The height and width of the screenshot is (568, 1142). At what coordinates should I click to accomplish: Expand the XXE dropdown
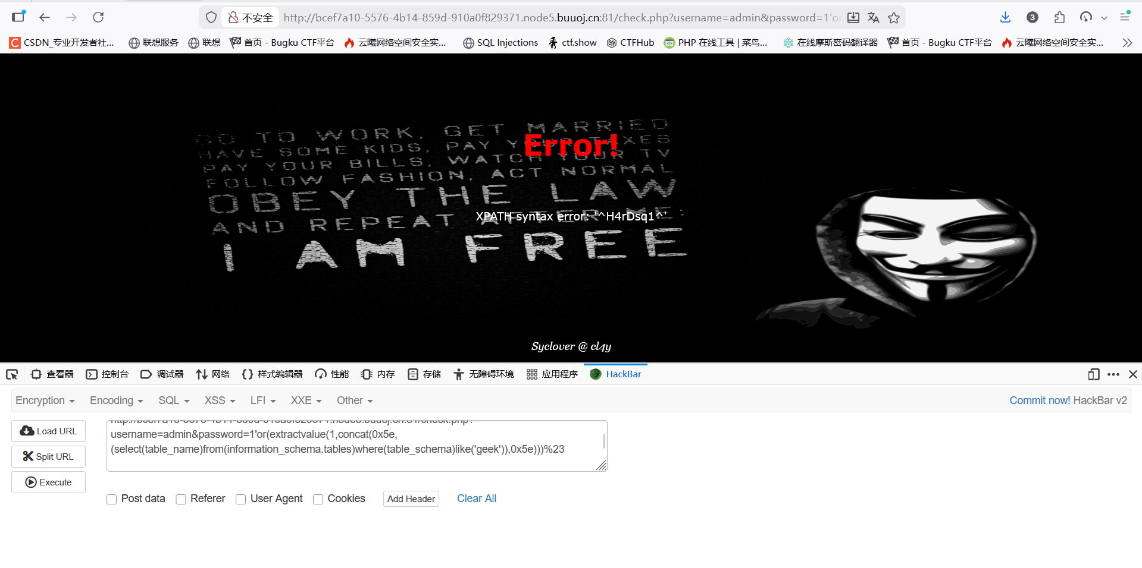(x=306, y=400)
